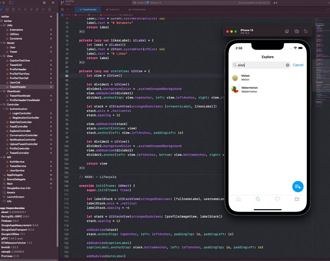Open the source control navigator tab
This screenshot has width=330, height=261.
pyautogui.click(x=7, y=10)
